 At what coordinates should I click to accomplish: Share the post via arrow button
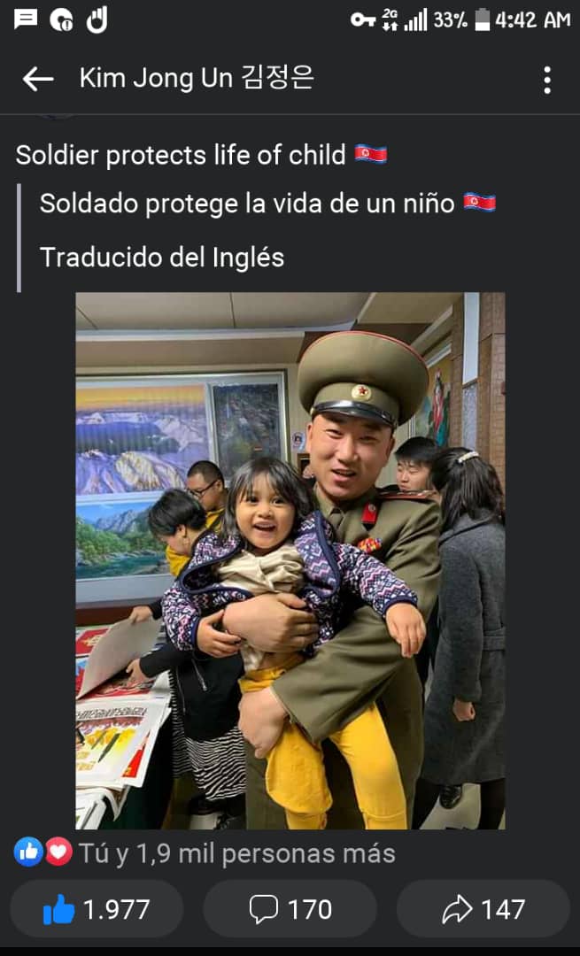[x=483, y=910]
